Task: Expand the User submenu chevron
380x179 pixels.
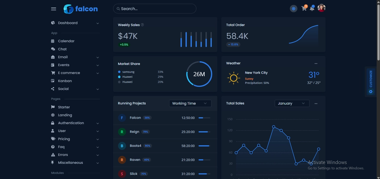Action: pyautogui.click(x=98, y=131)
